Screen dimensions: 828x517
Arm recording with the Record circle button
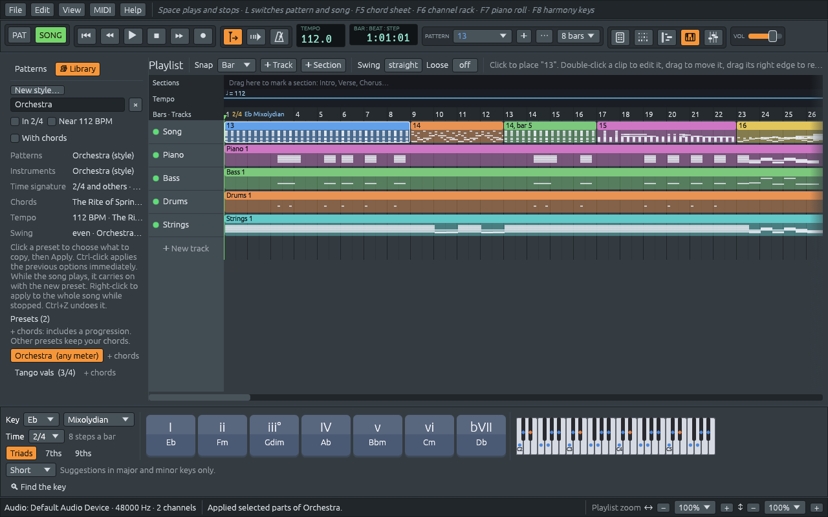[x=203, y=36]
